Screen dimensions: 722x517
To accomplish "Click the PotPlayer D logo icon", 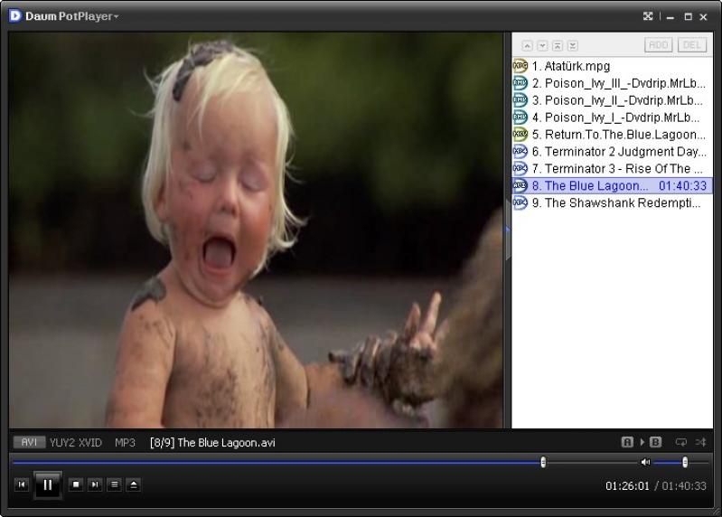I will pyautogui.click(x=14, y=15).
